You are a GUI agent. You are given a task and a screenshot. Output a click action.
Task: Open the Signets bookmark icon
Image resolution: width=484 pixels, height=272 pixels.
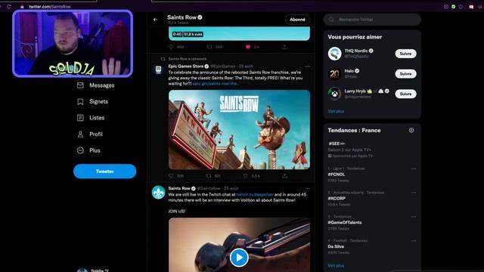80,102
